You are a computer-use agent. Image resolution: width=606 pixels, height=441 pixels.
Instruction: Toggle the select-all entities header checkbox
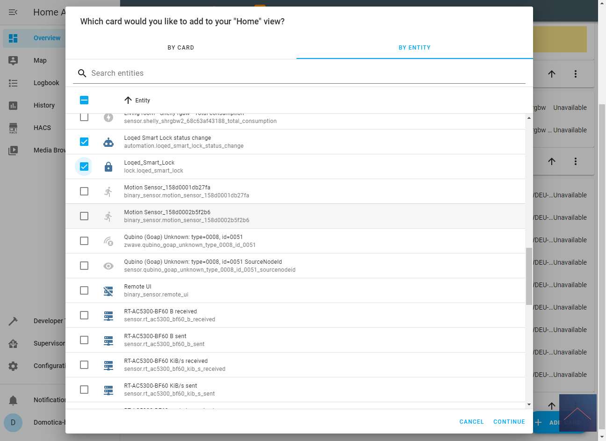(x=84, y=100)
